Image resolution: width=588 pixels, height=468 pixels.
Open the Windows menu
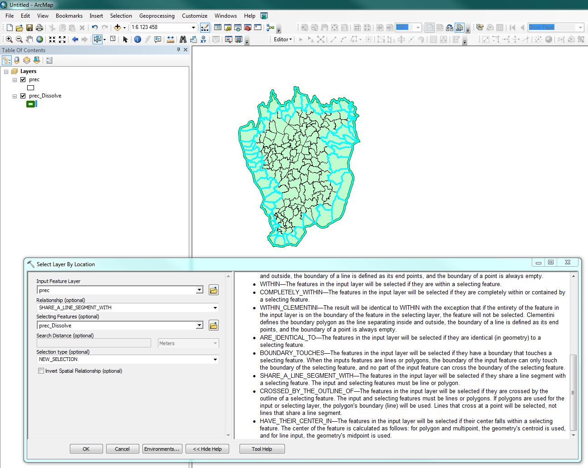(x=225, y=16)
